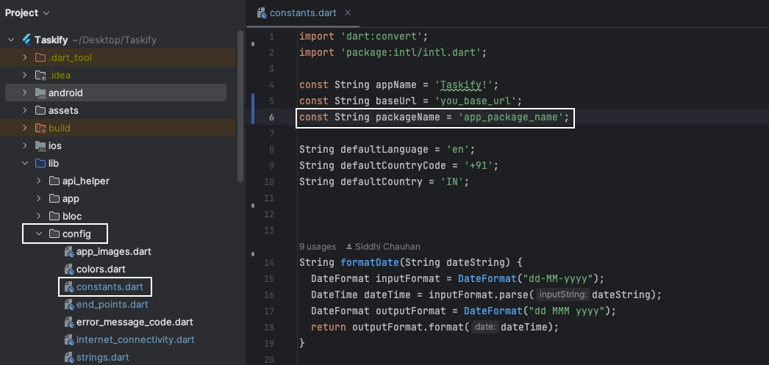The width and height of the screenshot is (769, 365).
Task: Click the Flutter icon beside Taskify project root
Action: [26, 40]
